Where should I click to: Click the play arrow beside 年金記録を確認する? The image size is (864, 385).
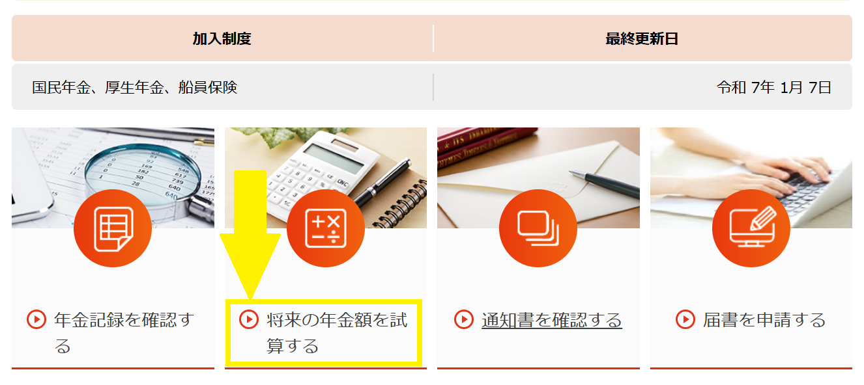click(x=36, y=320)
